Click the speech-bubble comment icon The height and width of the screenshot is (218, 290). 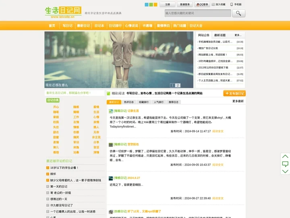[x=285, y=164]
